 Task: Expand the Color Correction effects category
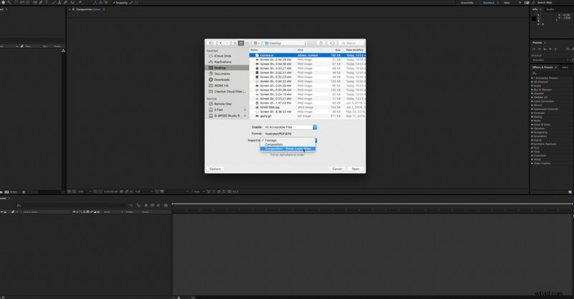click(532, 102)
